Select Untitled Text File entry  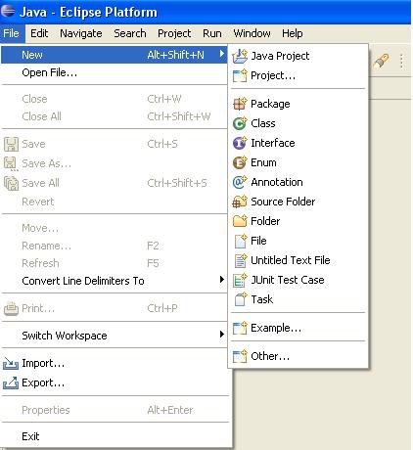(298, 260)
